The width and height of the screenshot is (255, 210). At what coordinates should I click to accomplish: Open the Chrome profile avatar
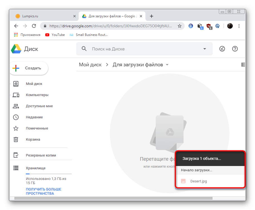click(x=230, y=26)
